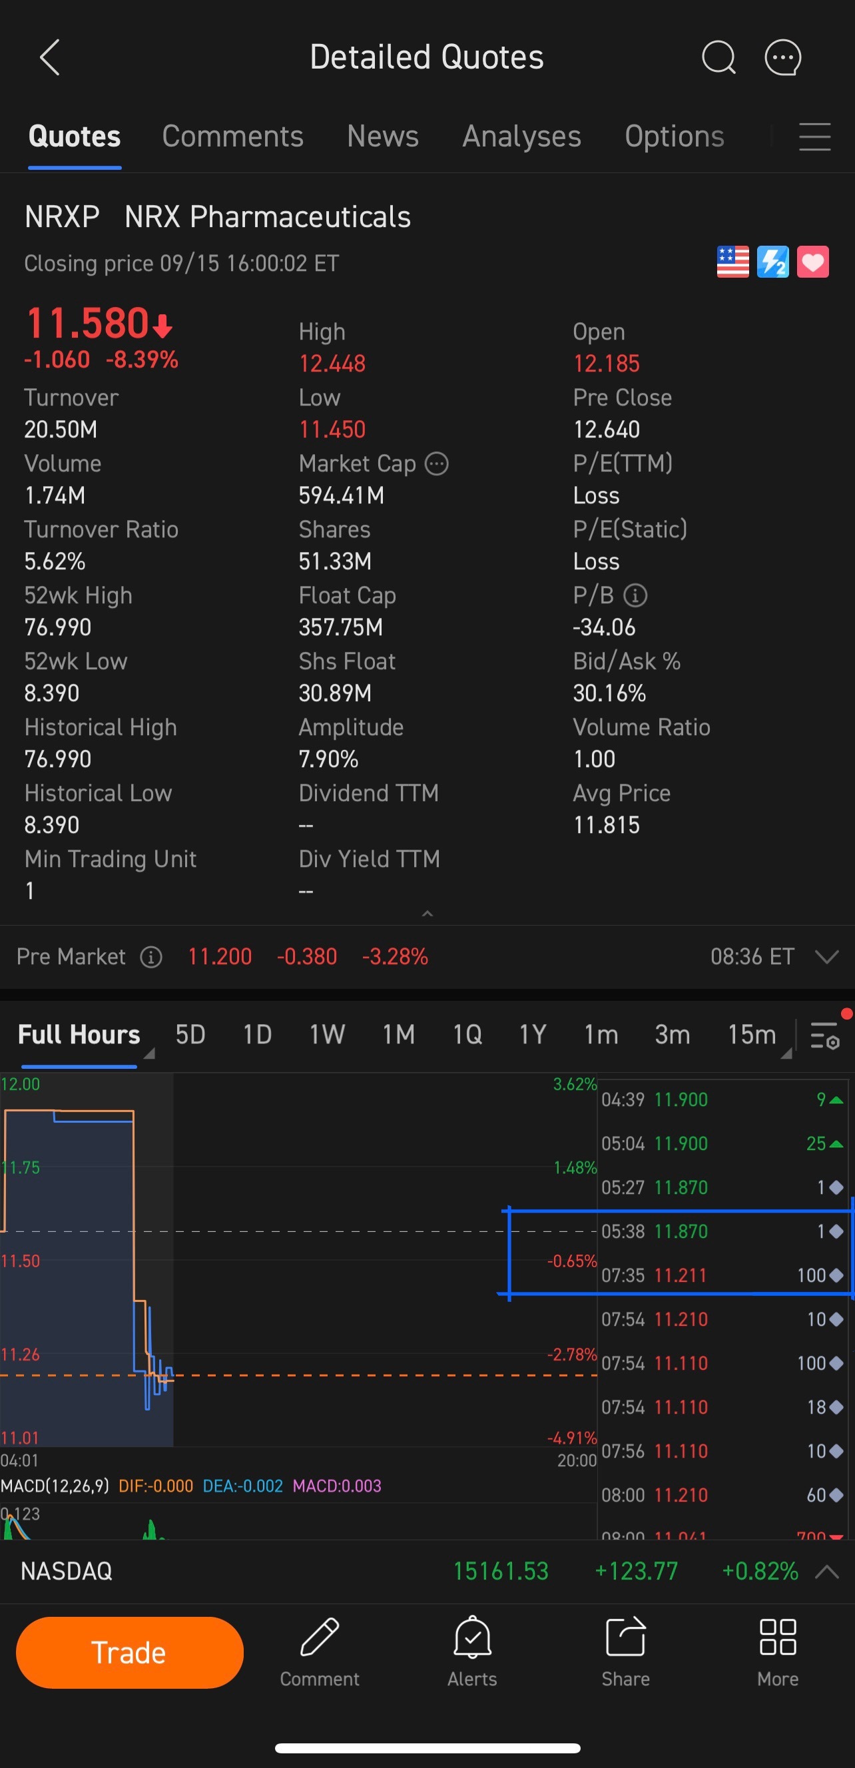Screen dimensions: 855x1768
Task: Open Market Cap more-info icon
Action: 437,464
